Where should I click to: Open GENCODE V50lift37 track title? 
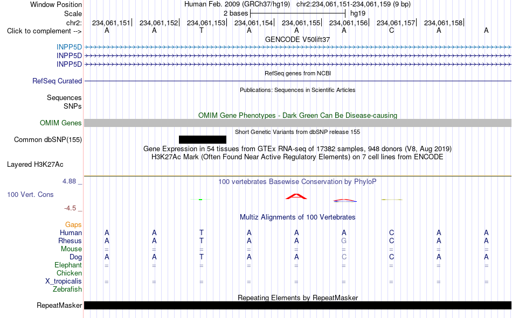[297, 39]
